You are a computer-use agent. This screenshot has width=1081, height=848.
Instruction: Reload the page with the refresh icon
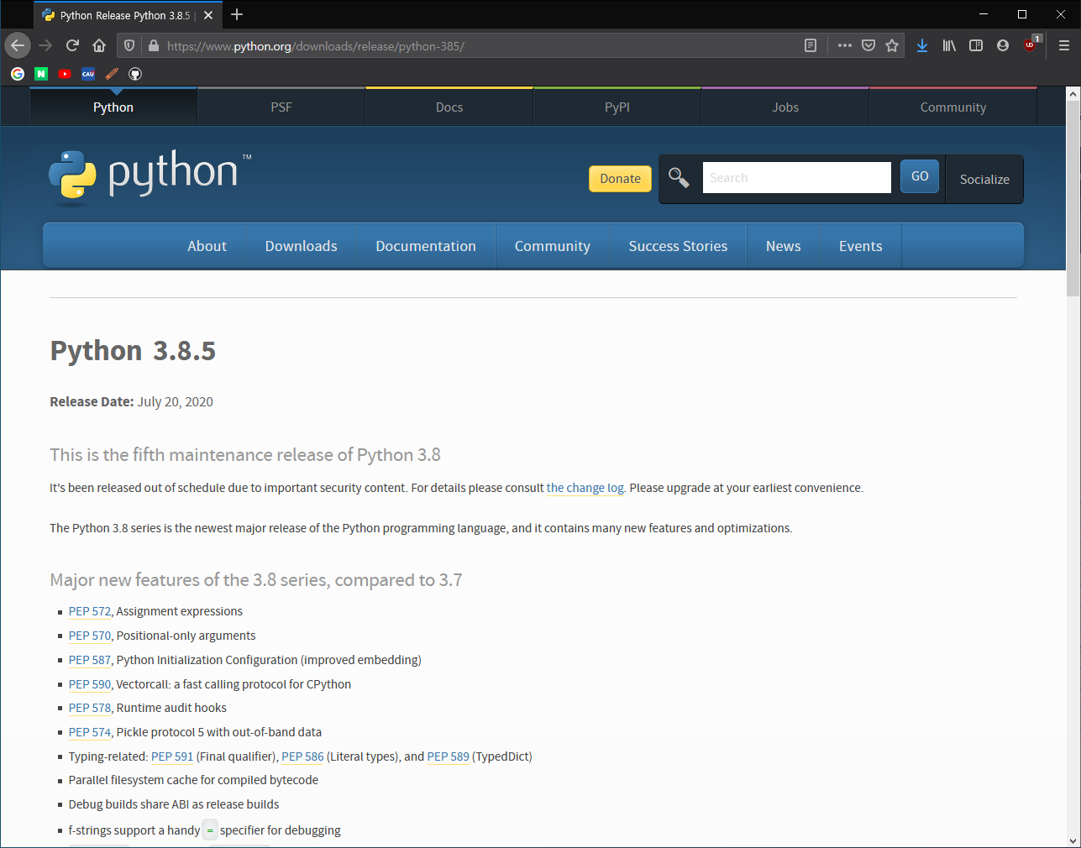click(x=72, y=45)
